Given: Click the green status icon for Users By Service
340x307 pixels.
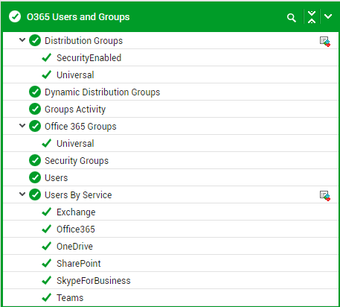Looking at the screenshot, I should (35, 194).
